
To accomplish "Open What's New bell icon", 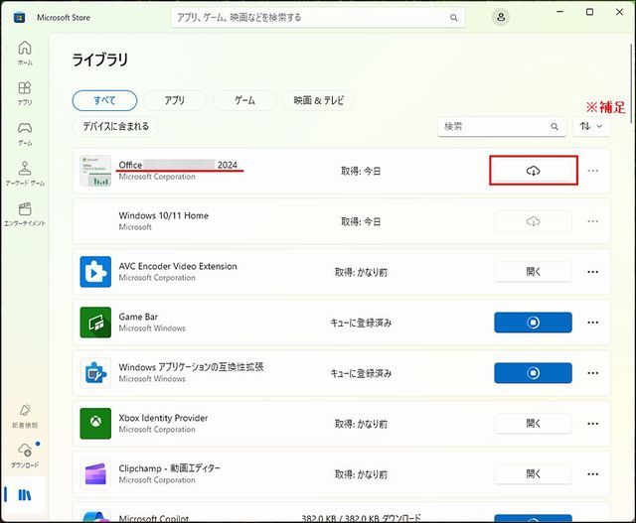I will click(25, 416).
